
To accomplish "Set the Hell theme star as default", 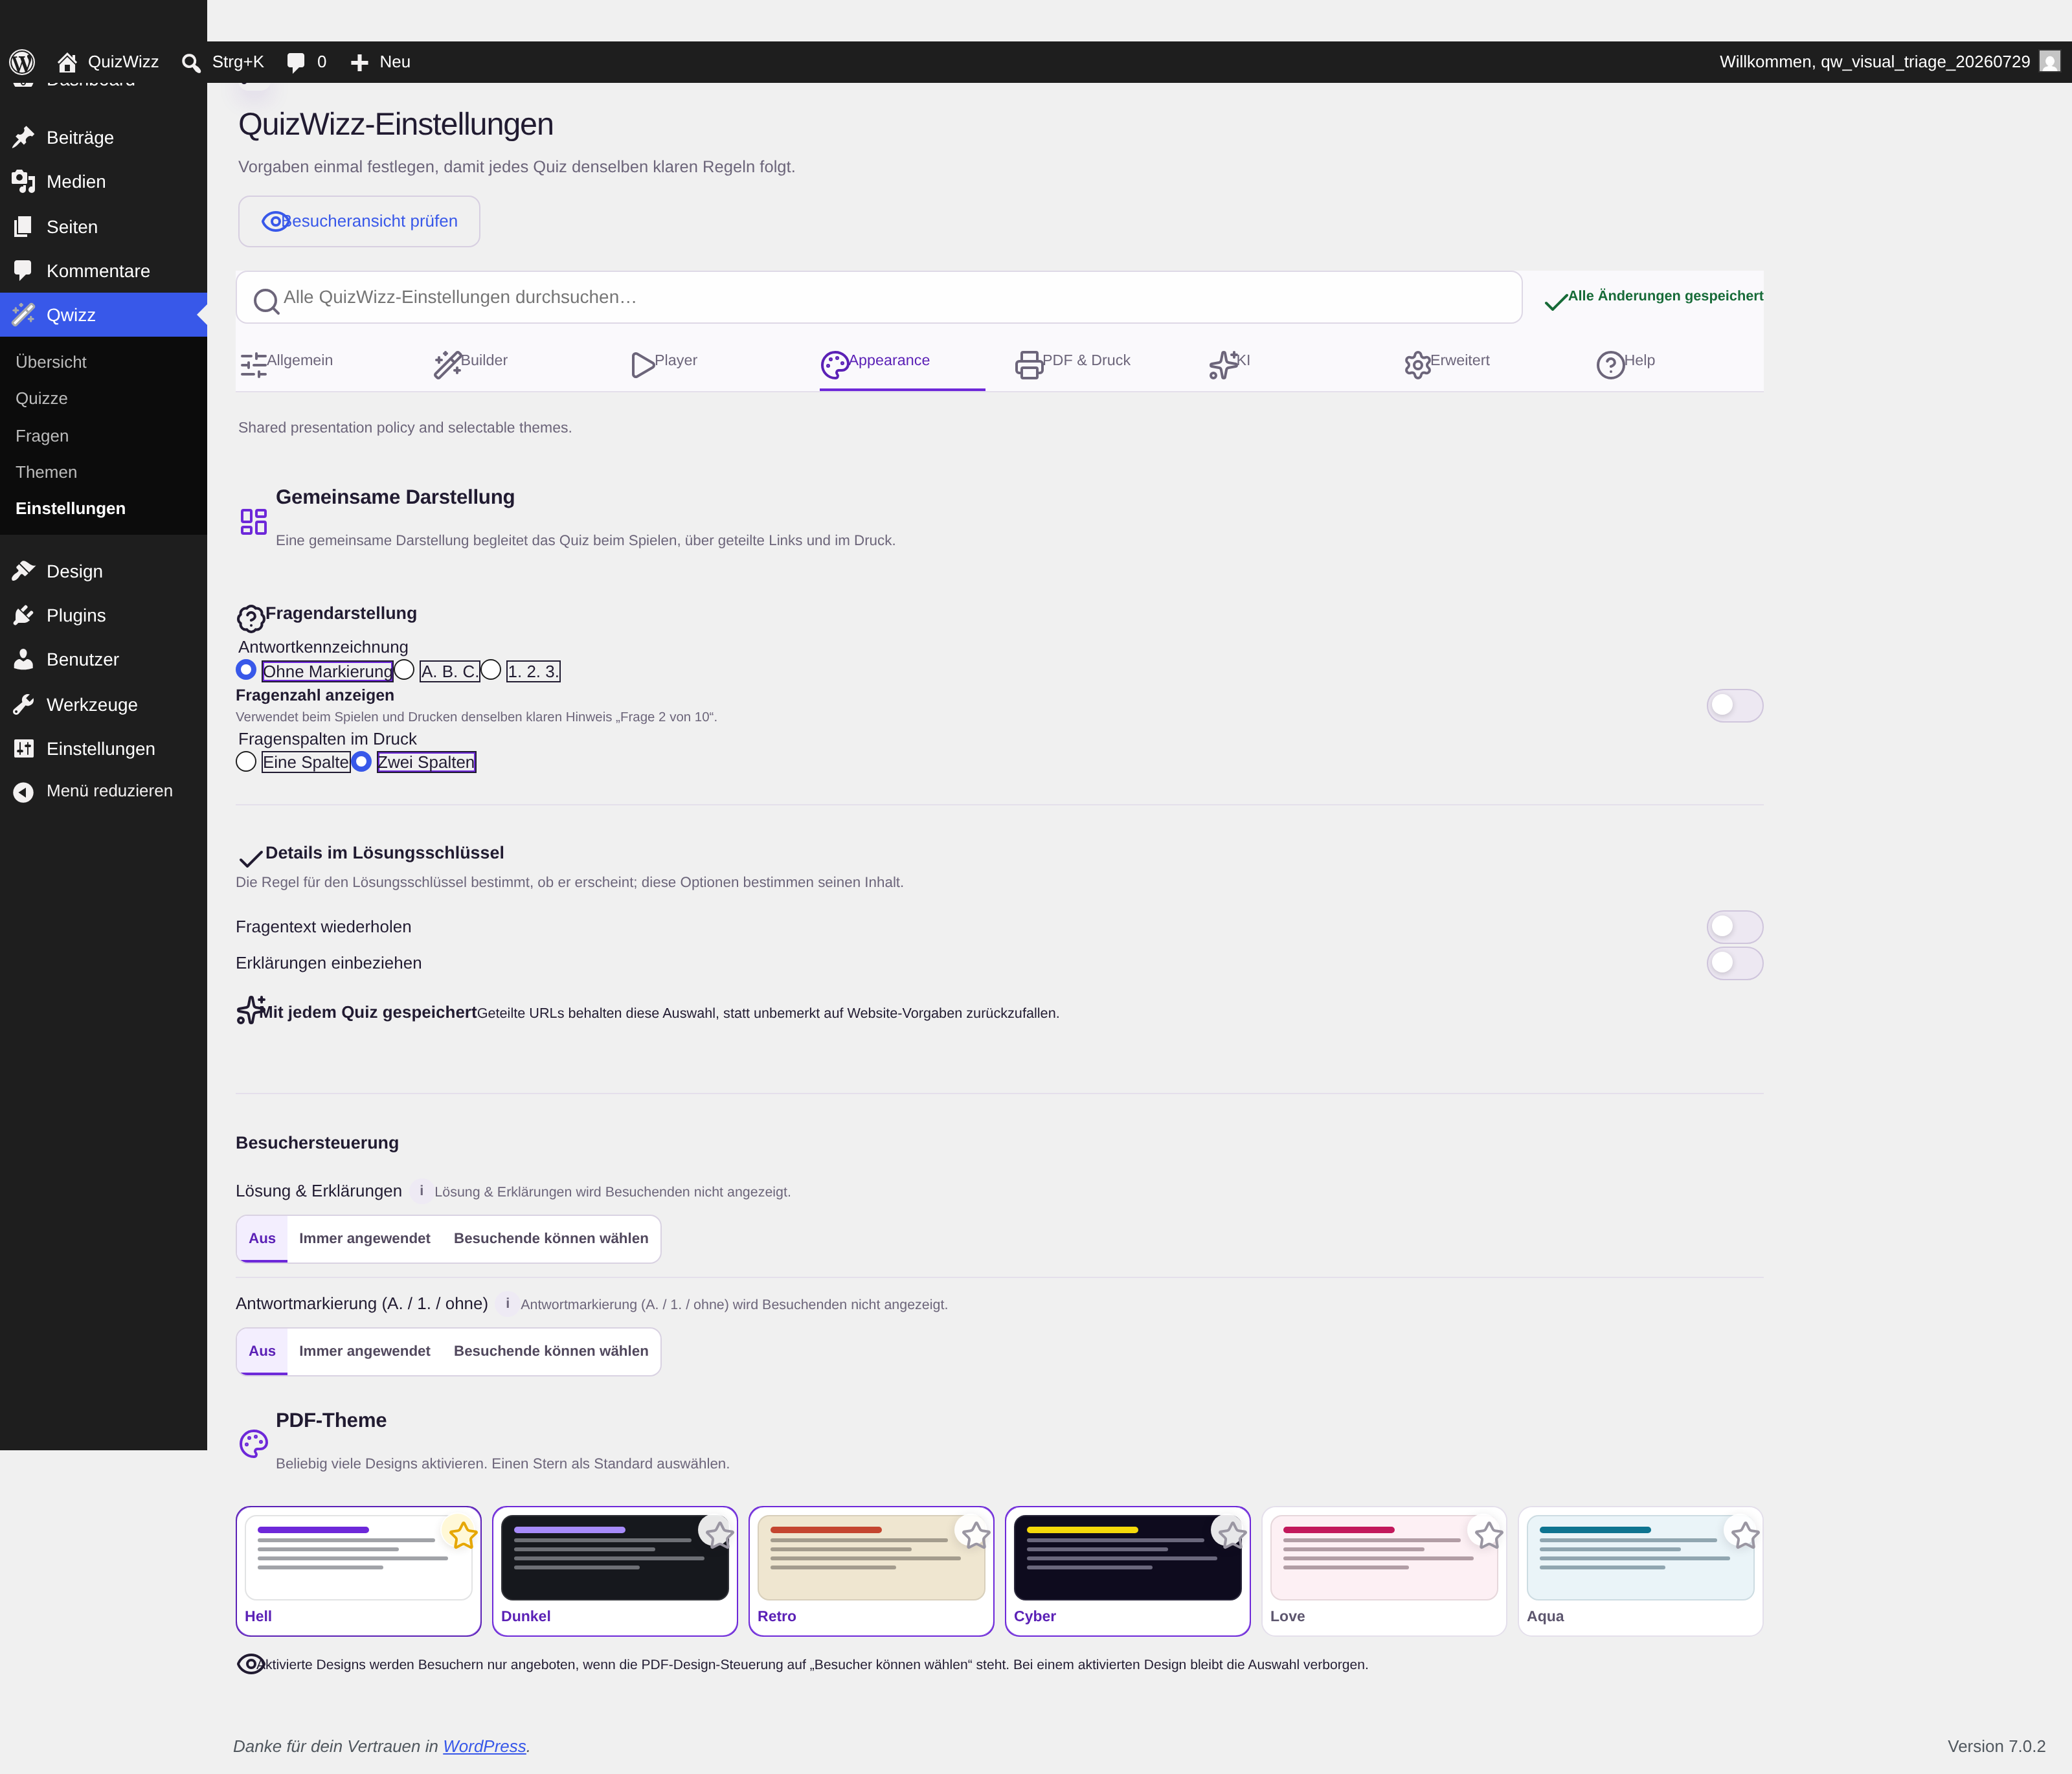I will (x=462, y=1535).
